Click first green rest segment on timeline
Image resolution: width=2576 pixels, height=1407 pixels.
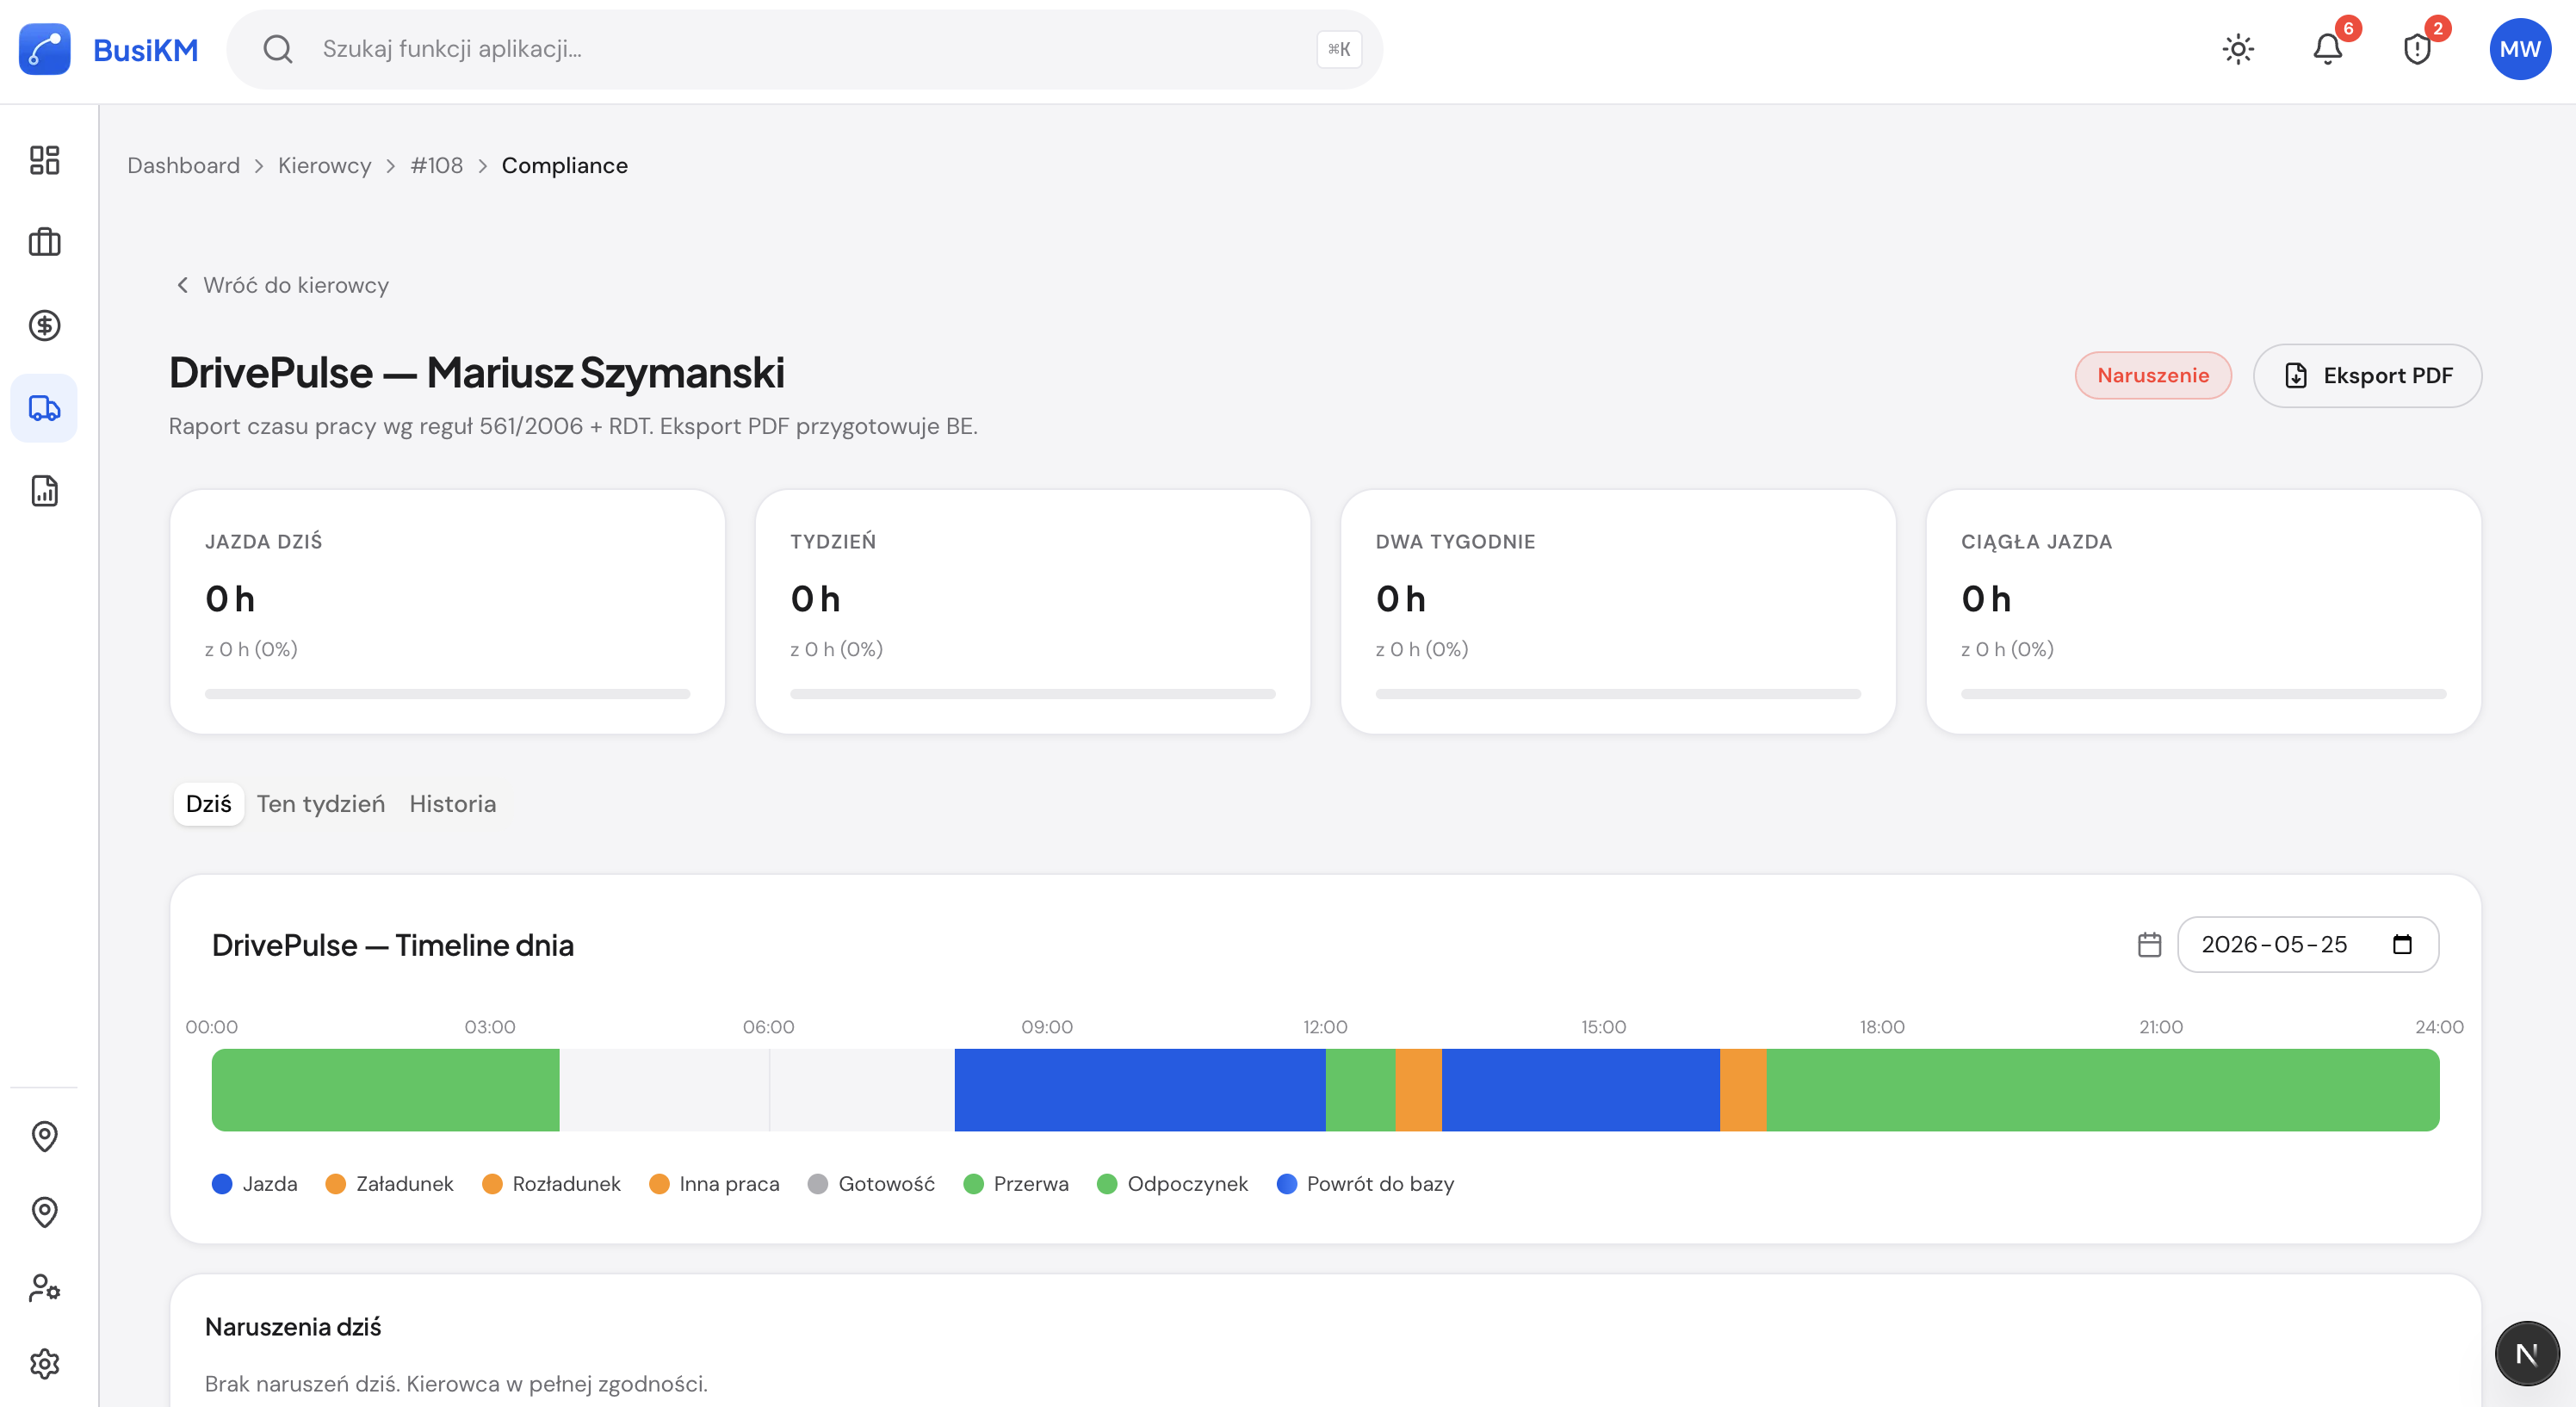point(385,1090)
